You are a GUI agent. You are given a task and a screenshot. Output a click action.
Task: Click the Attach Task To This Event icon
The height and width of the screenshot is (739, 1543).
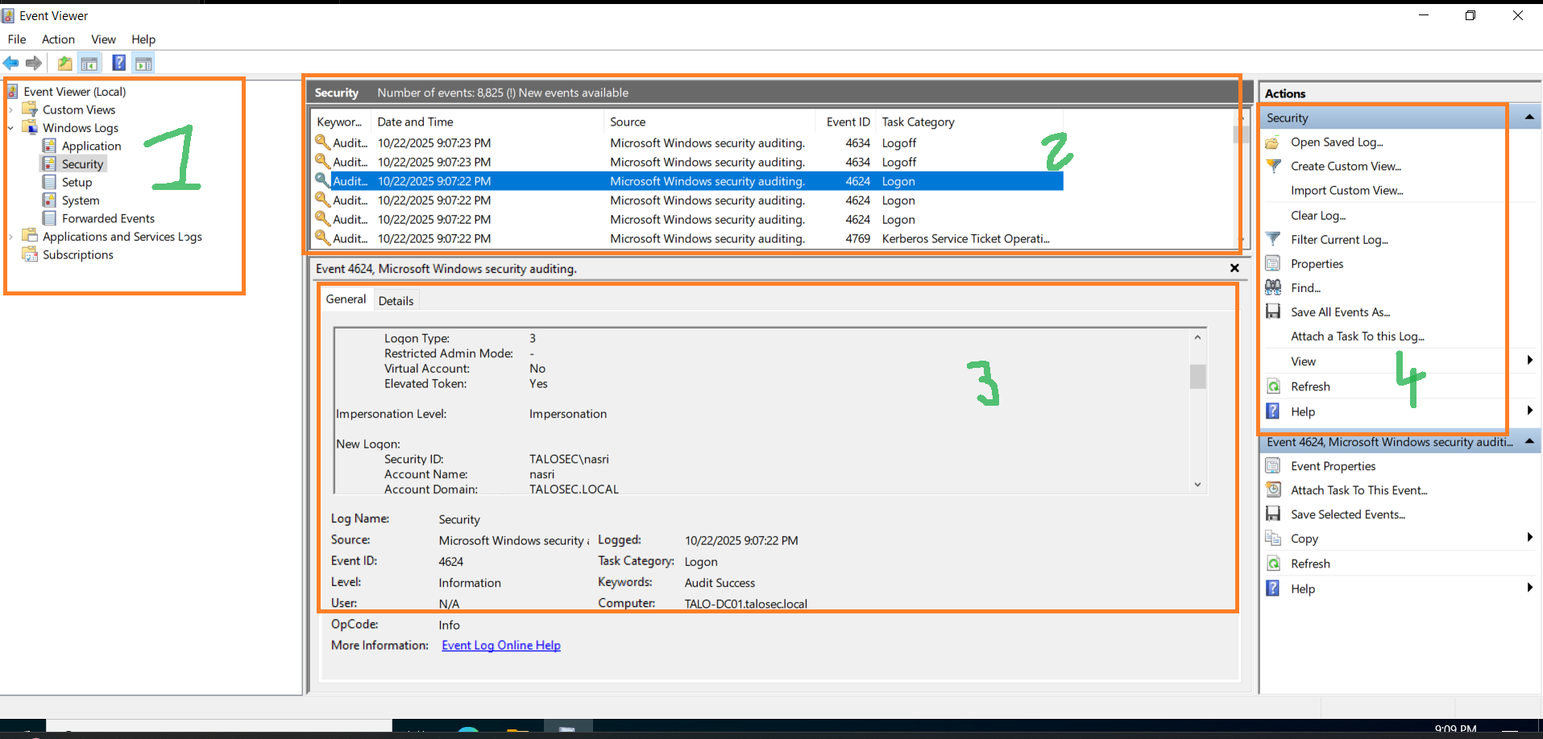[1273, 489]
